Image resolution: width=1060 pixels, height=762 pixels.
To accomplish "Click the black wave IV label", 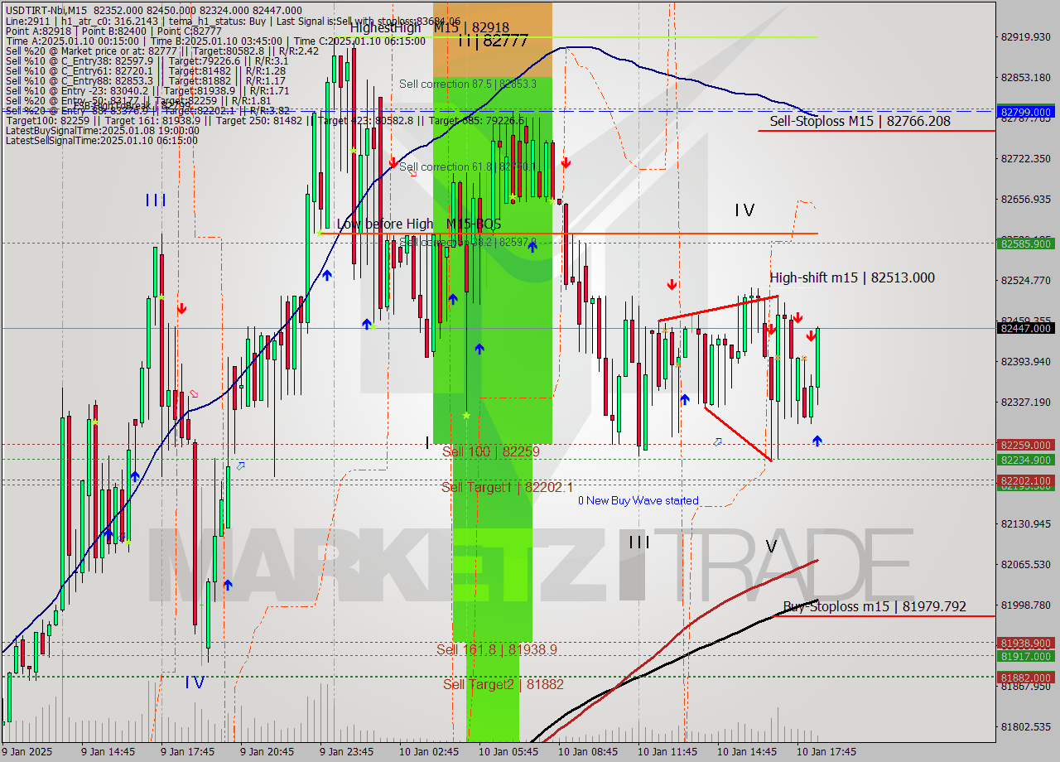I will tap(744, 210).
